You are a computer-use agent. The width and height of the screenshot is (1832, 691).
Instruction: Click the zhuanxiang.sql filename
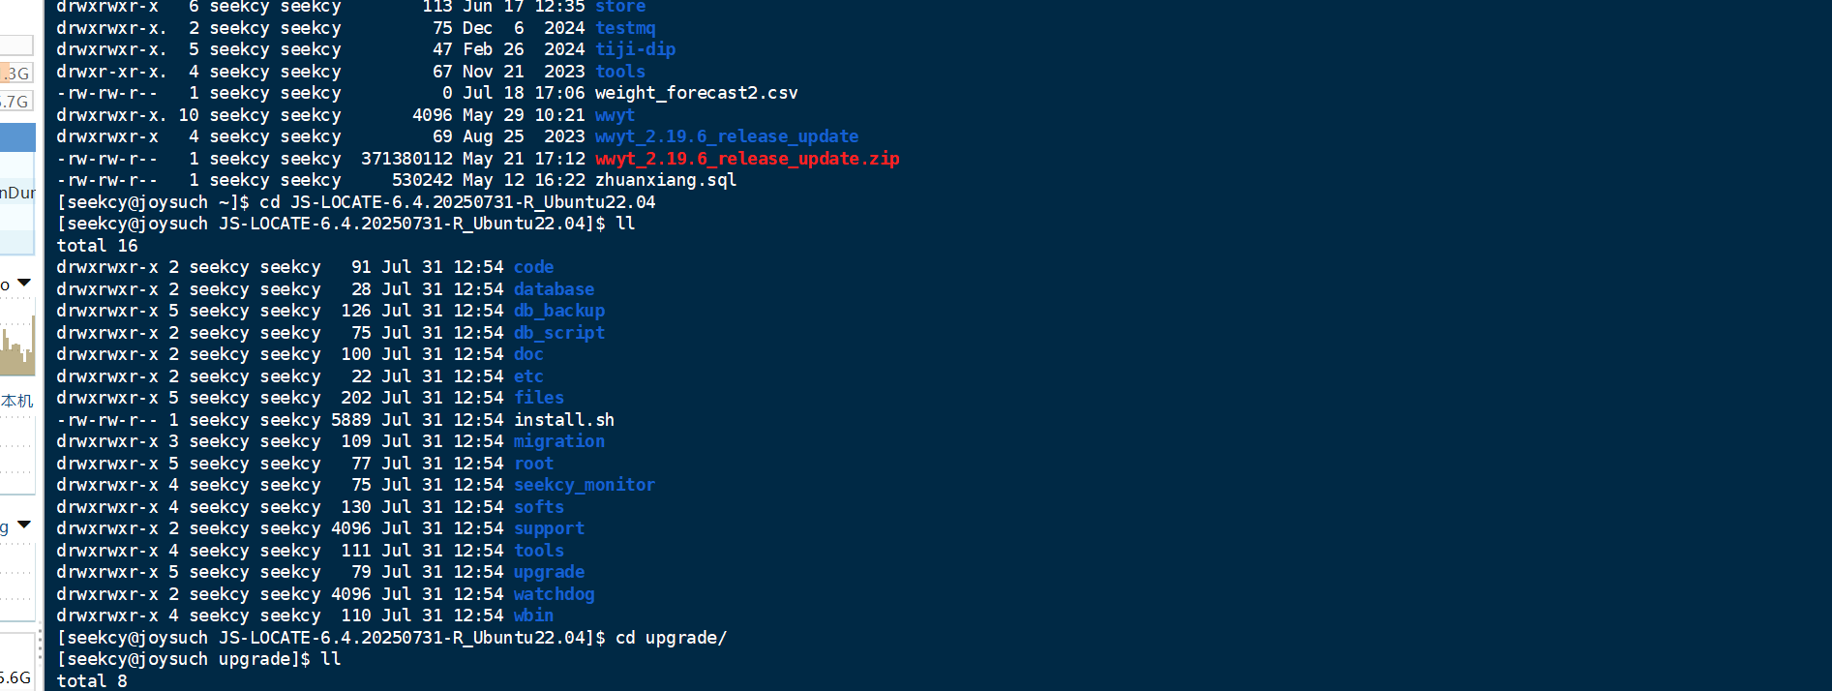click(x=666, y=180)
